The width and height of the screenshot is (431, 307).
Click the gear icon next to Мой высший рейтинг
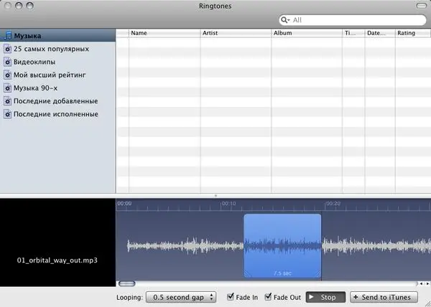[7, 75]
